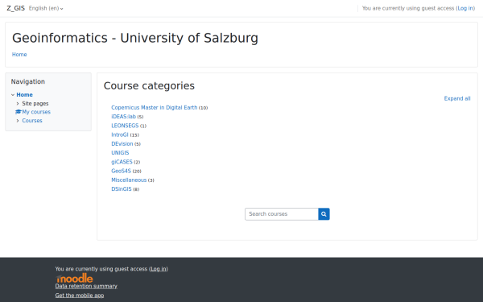Collapse the Home navigation node chevron

pos(13,95)
